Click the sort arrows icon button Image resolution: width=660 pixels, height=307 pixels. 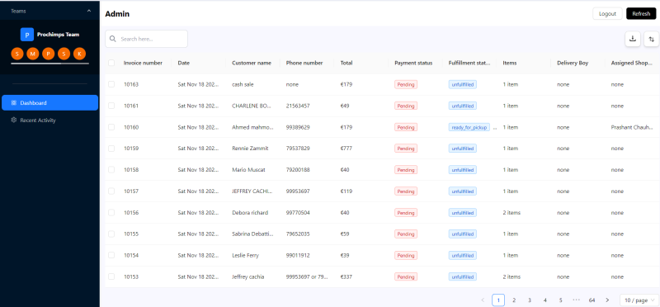click(x=651, y=39)
